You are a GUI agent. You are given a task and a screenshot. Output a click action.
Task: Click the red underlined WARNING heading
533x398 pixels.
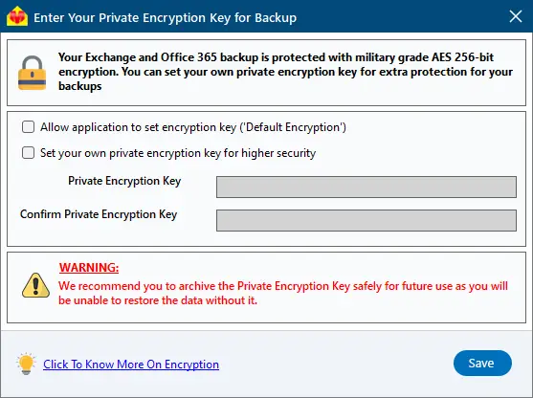(x=89, y=268)
